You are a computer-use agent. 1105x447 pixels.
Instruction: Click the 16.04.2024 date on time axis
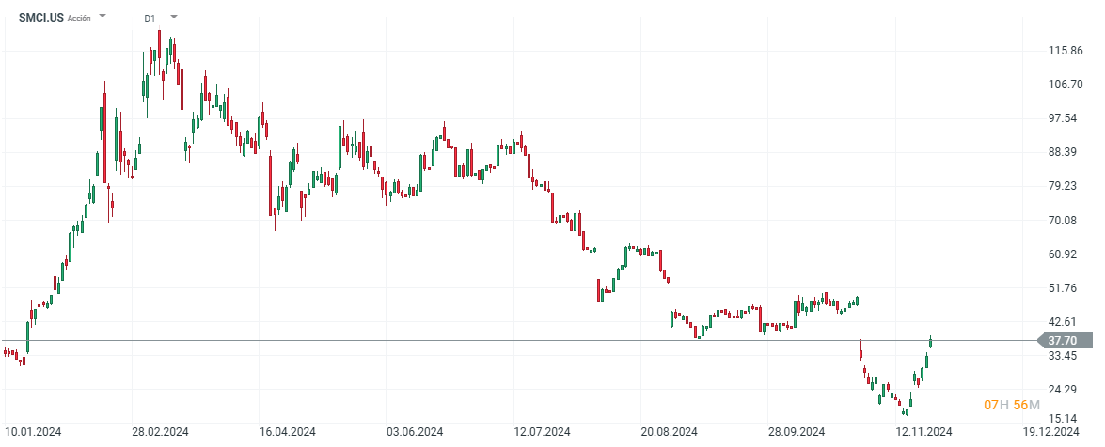pos(287,432)
